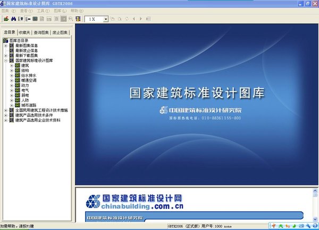Click the left-arrow previous page toolbar icon
Image resolution: width=319 pixels, height=230 pixels.
134,19
